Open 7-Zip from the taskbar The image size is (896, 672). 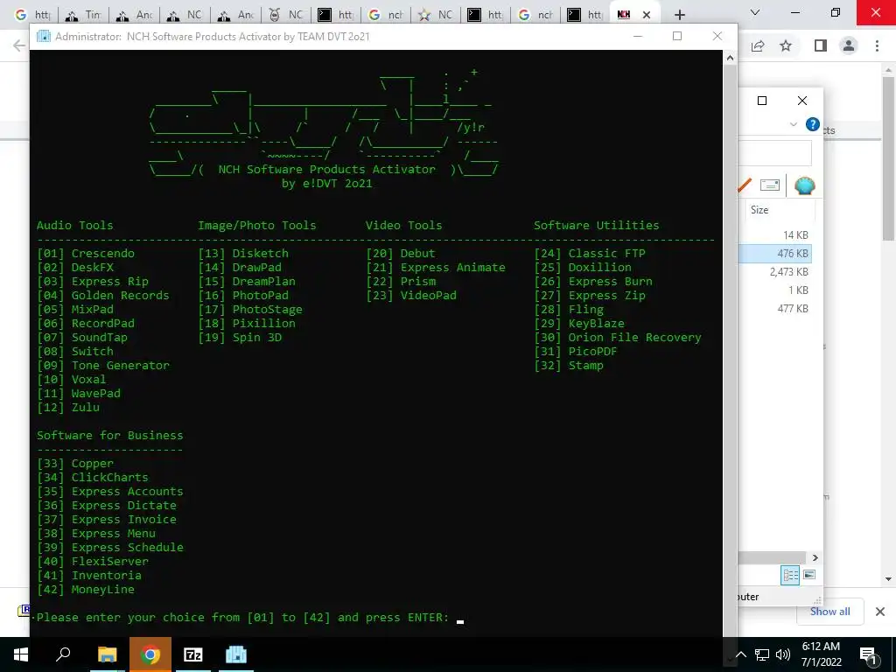click(x=193, y=654)
